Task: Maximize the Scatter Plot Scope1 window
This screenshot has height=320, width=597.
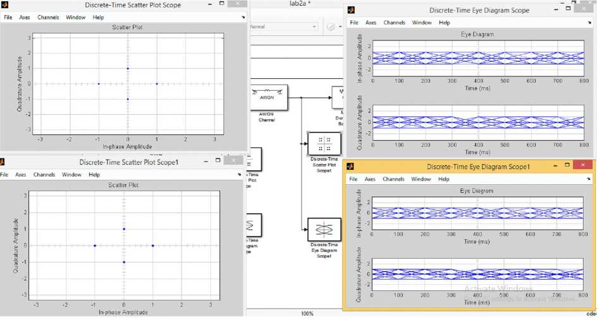Action: [218, 160]
